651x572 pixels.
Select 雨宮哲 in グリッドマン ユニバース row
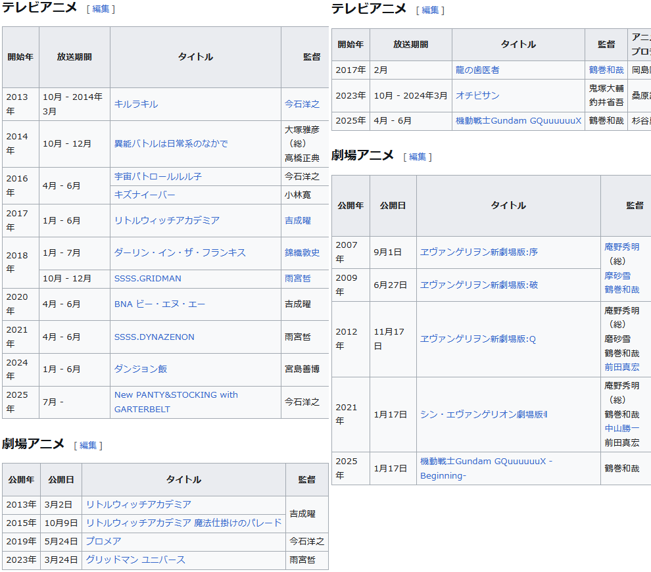302,560
